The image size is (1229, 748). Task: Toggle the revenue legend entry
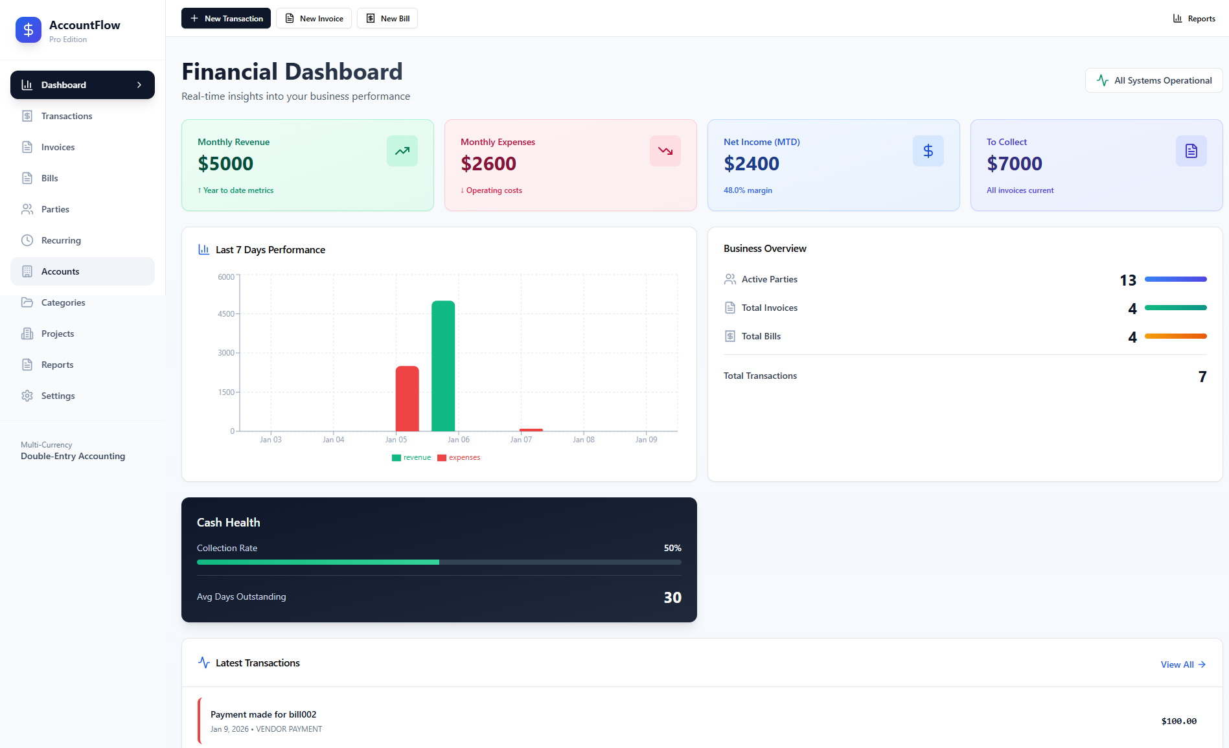point(411,457)
